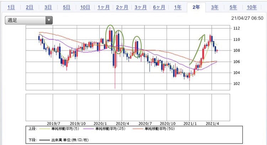
Task: Click the long-wick candle bottoming near 101
Action: [115, 68]
